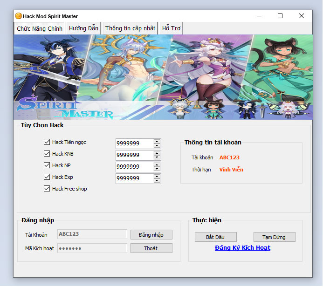
Task: Decrease Hack NP value with down arrow
Action: point(157,169)
